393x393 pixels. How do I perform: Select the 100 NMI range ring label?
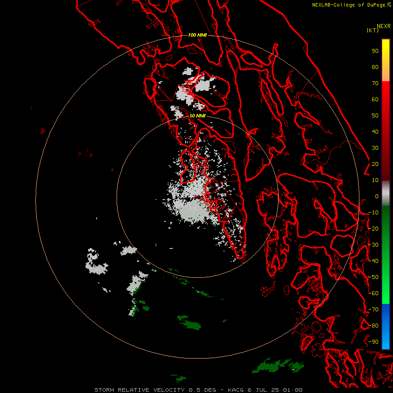pos(197,35)
